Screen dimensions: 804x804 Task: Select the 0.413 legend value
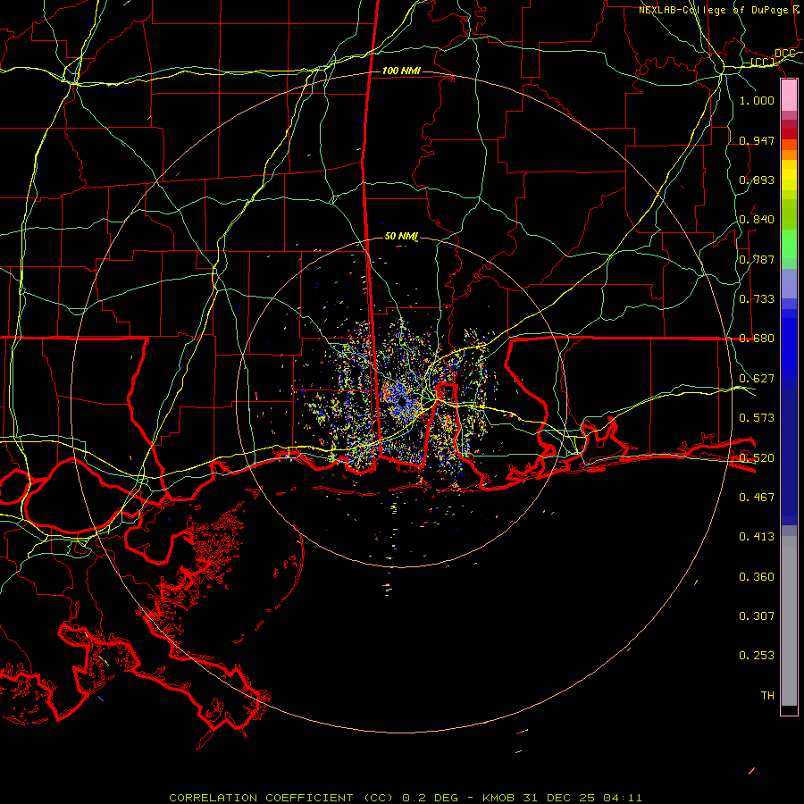pos(757,537)
